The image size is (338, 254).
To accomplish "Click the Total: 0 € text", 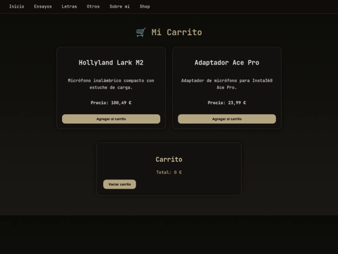I will (169, 172).
